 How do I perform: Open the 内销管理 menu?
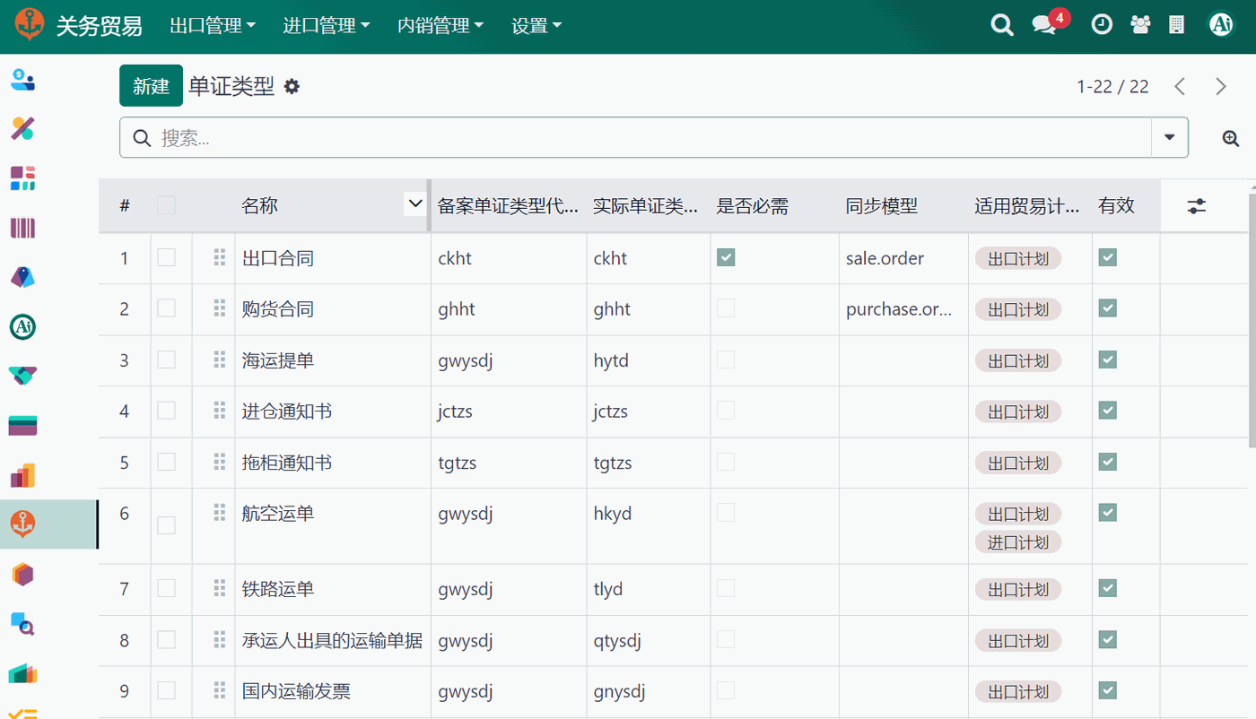coord(440,26)
